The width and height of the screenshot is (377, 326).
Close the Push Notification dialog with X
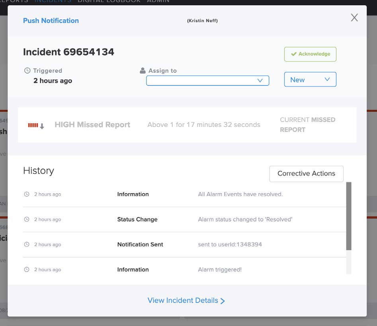tap(354, 17)
